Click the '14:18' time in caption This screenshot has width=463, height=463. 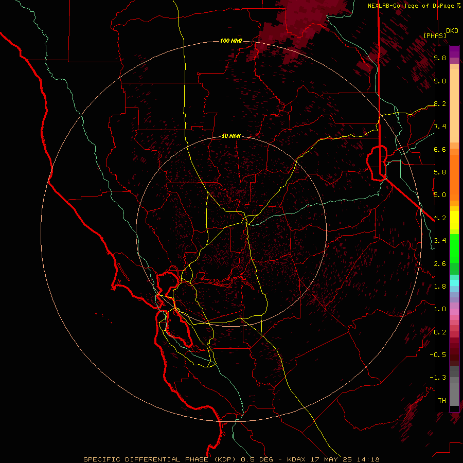click(x=367, y=459)
